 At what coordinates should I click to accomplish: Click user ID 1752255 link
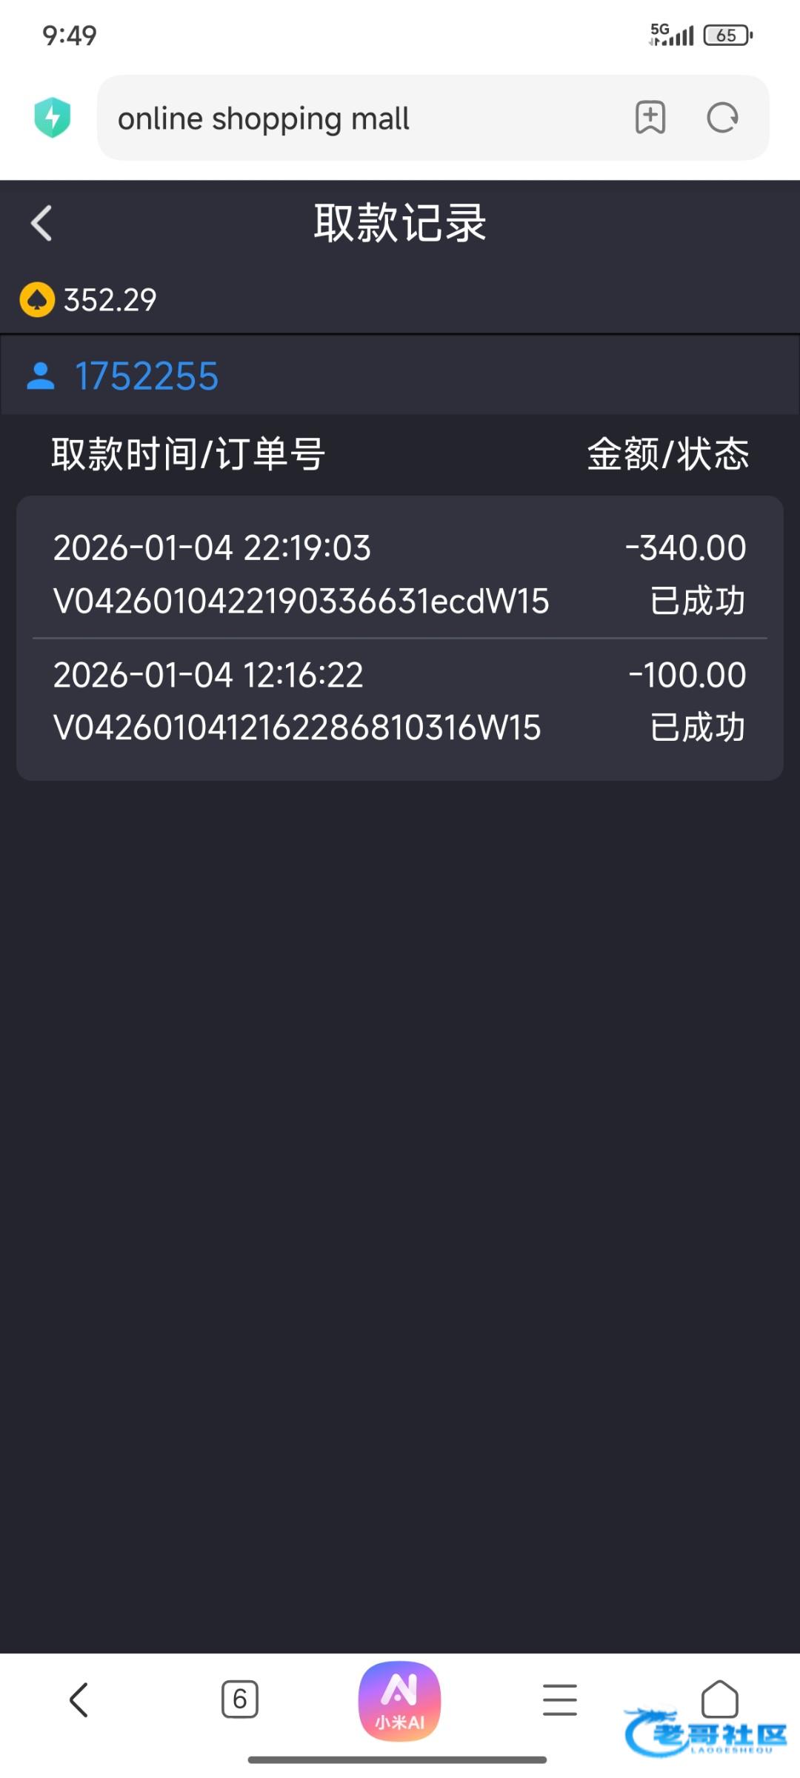point(147,376)
